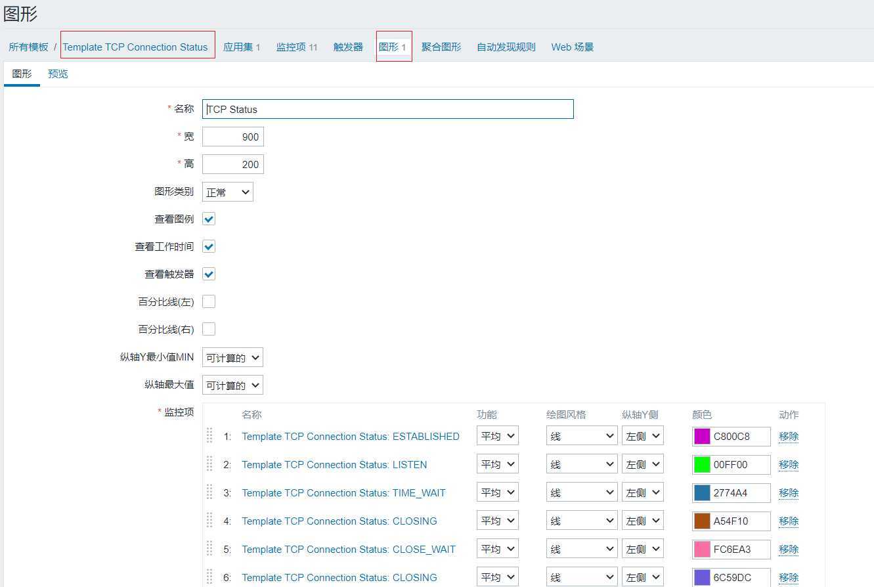Pick the pink FC6EA3 color swatch
The height and width of the screenshot is (587, 874).
pyautogui.click(x=702, y=550)
